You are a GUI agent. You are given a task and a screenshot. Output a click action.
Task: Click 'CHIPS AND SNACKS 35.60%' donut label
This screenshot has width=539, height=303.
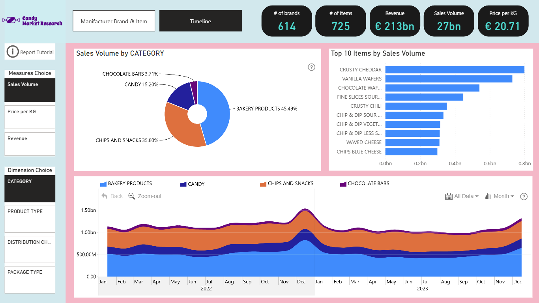(127, 140)
